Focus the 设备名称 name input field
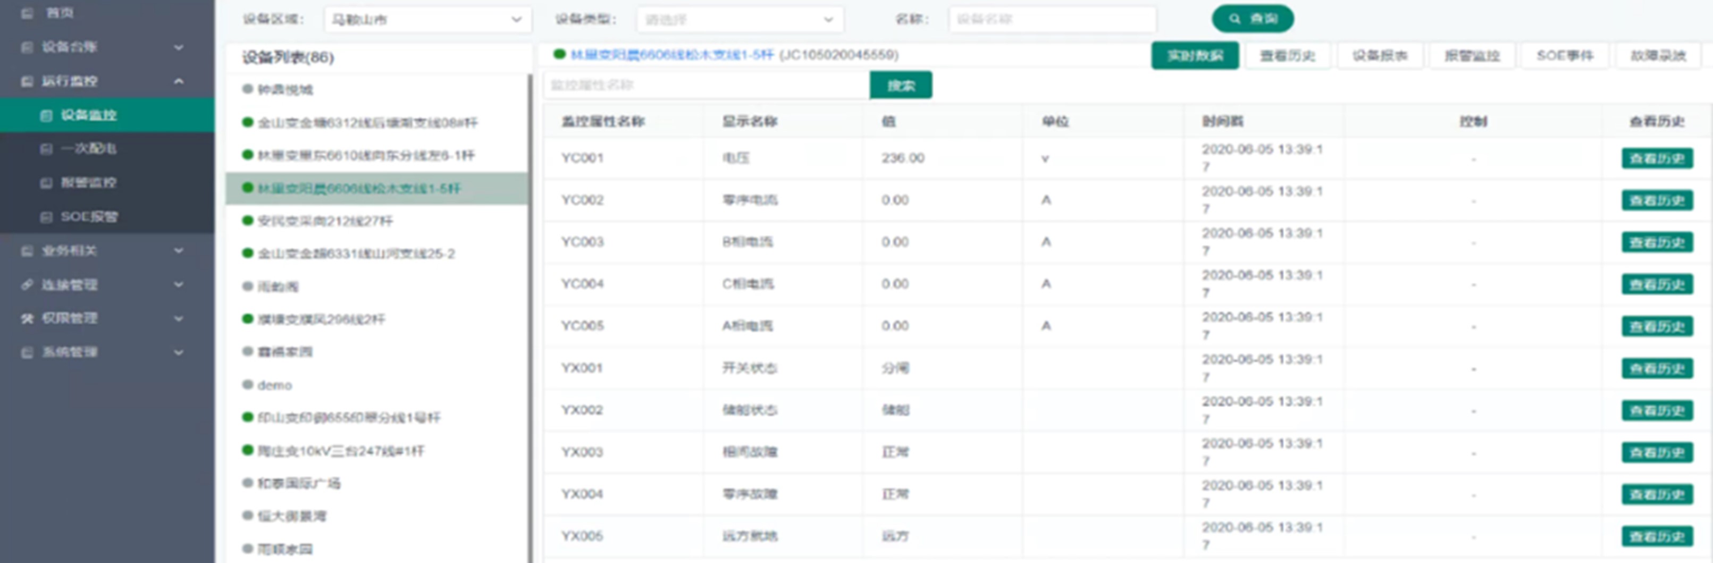This screenshot has width=1713, height=563. click(x=1052, y=19)
